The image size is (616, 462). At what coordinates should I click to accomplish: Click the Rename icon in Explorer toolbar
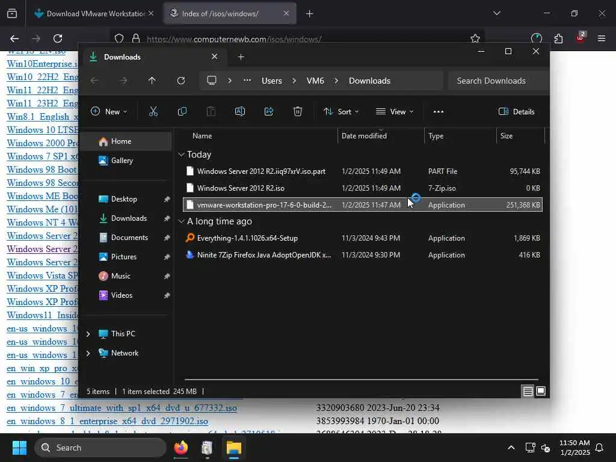click(x=239, y=111)
